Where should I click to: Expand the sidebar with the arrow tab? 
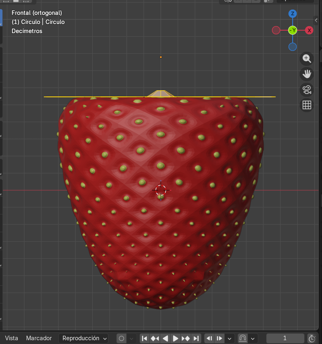(316, 20)
